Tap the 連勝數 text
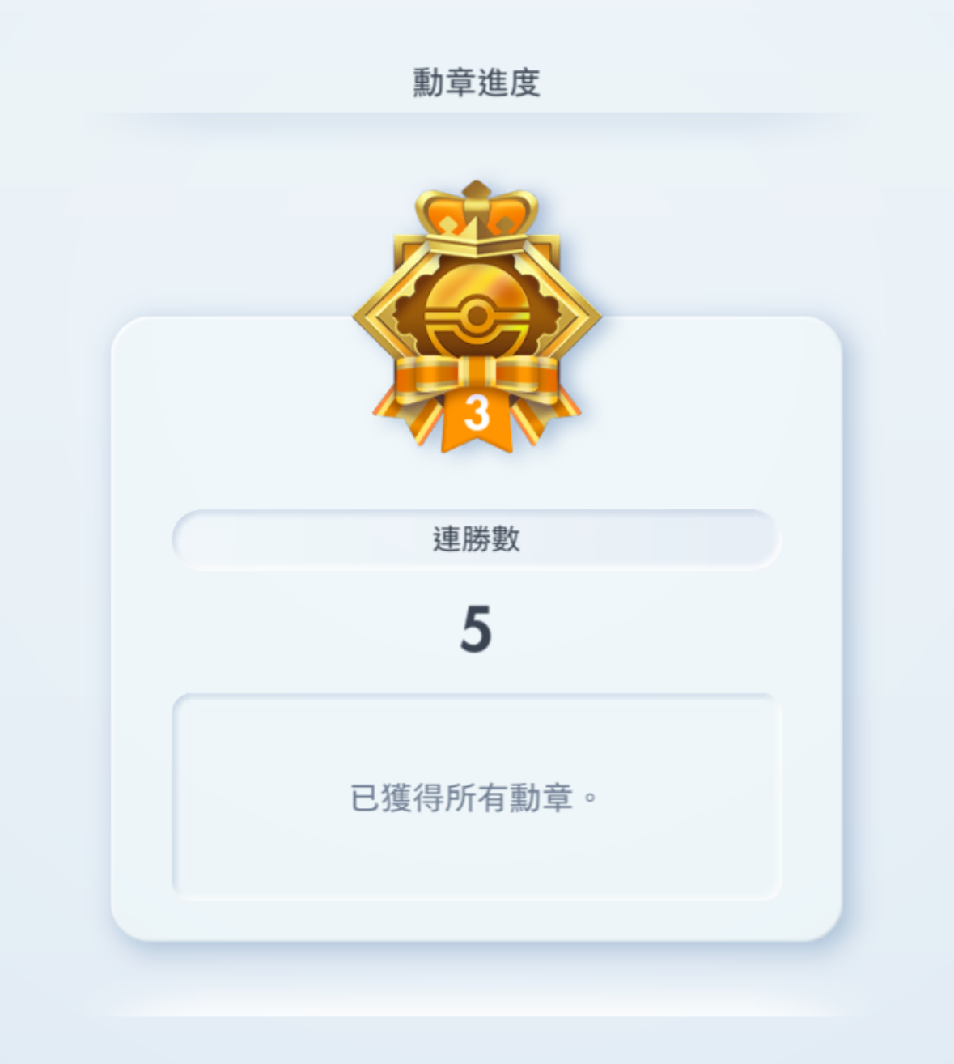This screenshot has height=1064, width=954. [x=477, y=539]
